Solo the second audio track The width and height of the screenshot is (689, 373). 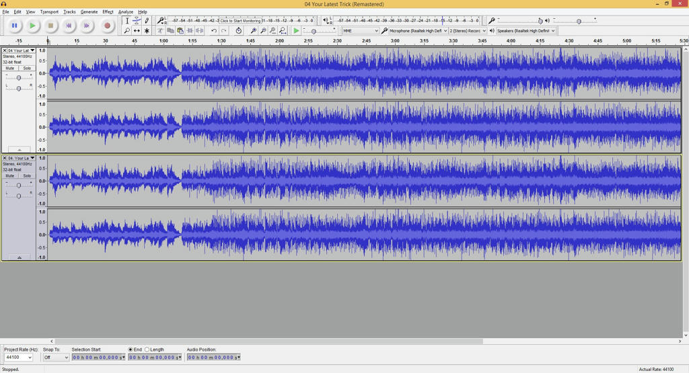27,176
